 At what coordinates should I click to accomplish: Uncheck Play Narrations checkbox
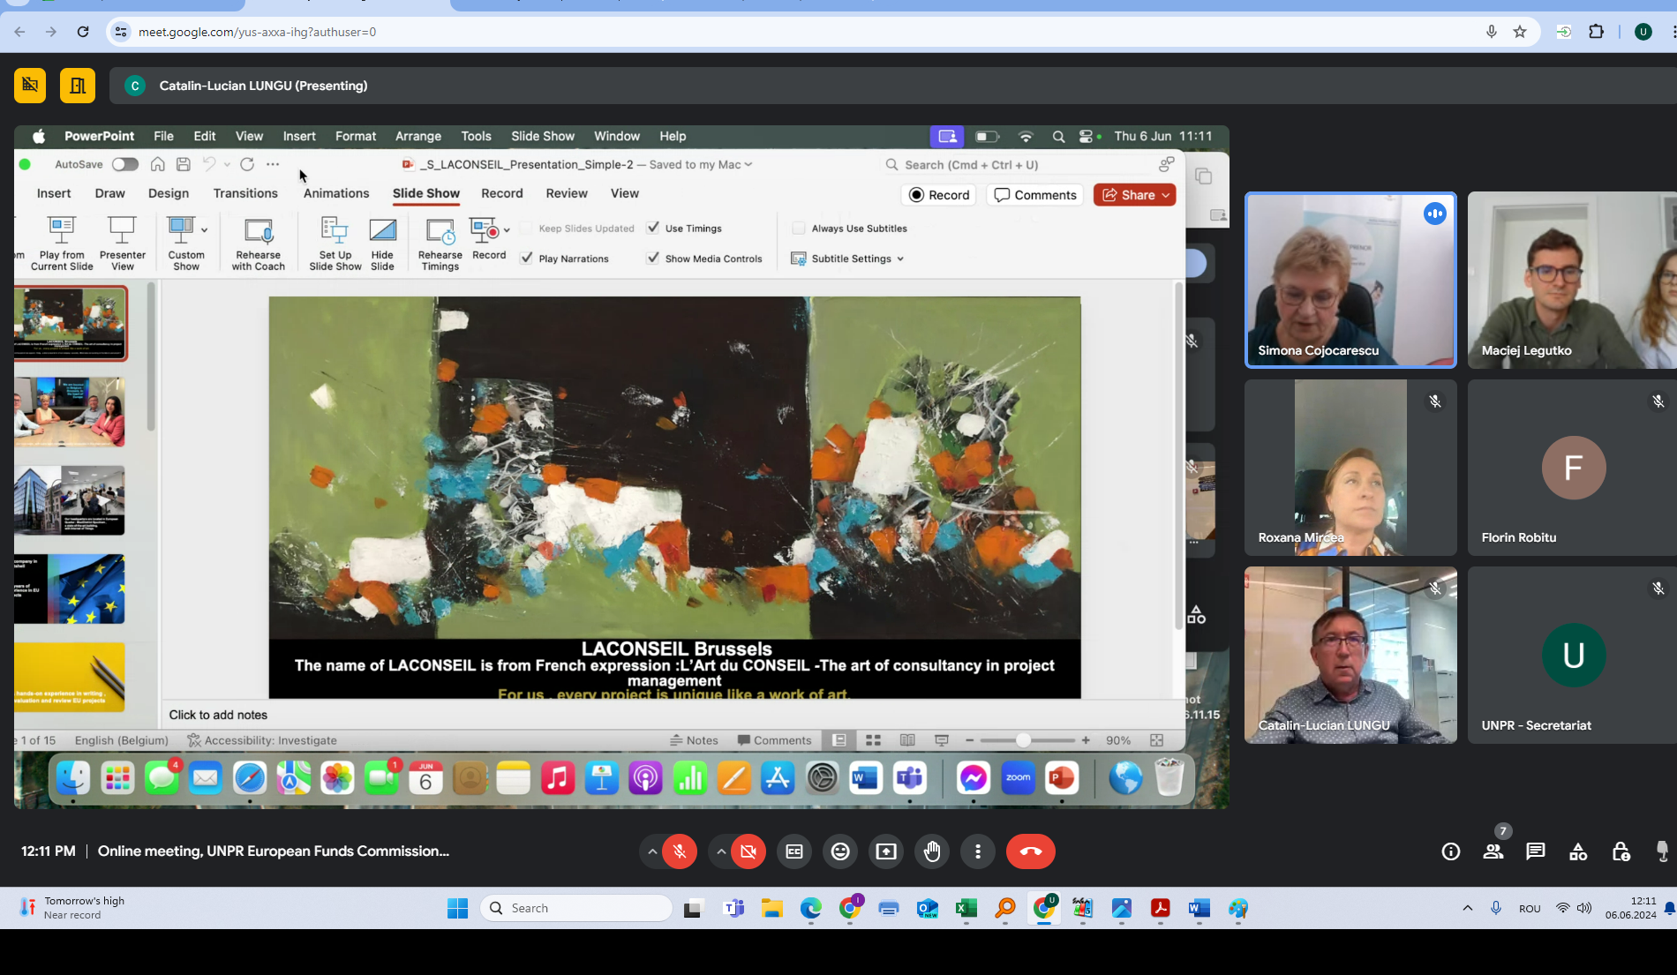pos(527,259)
